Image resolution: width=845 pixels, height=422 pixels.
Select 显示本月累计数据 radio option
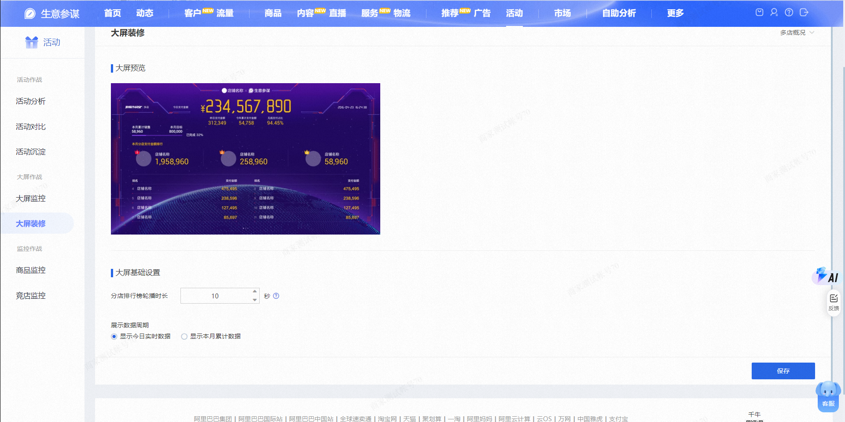pyautogui.click(x=184, y=337)
